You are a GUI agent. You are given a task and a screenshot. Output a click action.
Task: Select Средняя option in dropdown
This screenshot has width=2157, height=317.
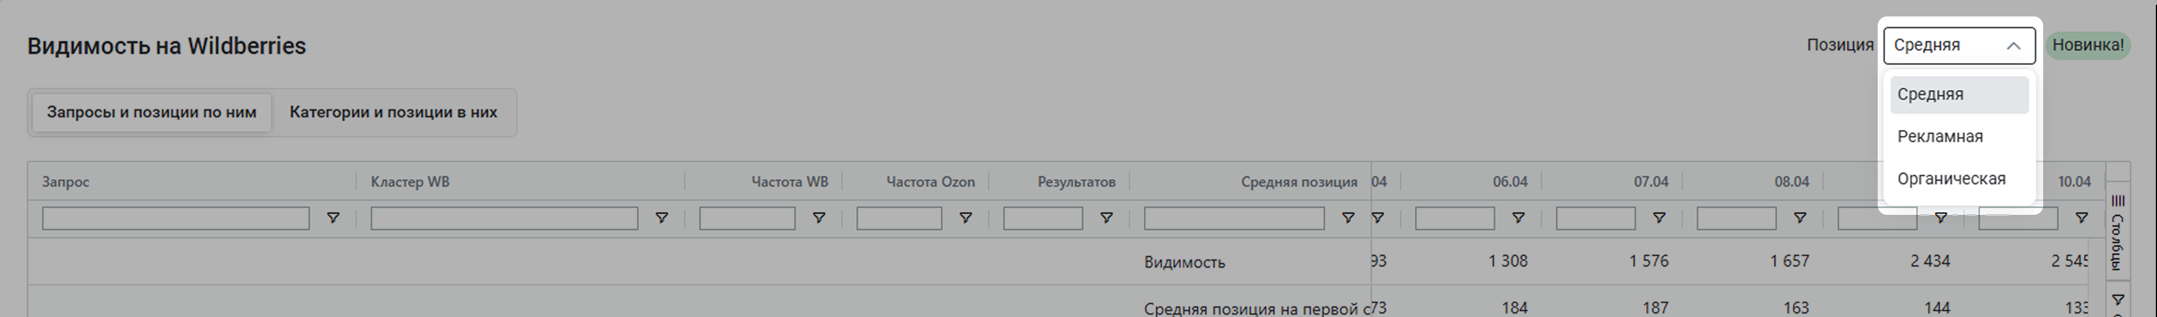[1959, 95]
